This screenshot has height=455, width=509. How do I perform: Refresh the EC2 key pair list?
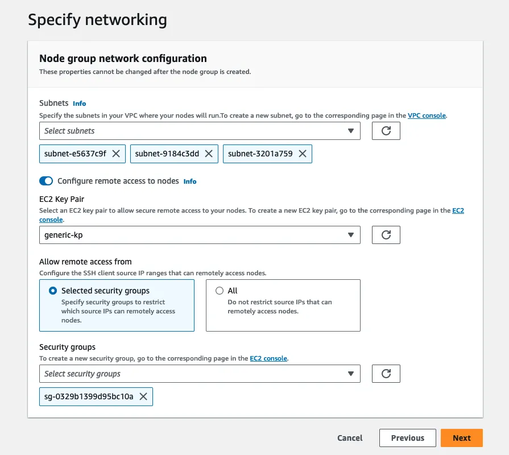386,235
